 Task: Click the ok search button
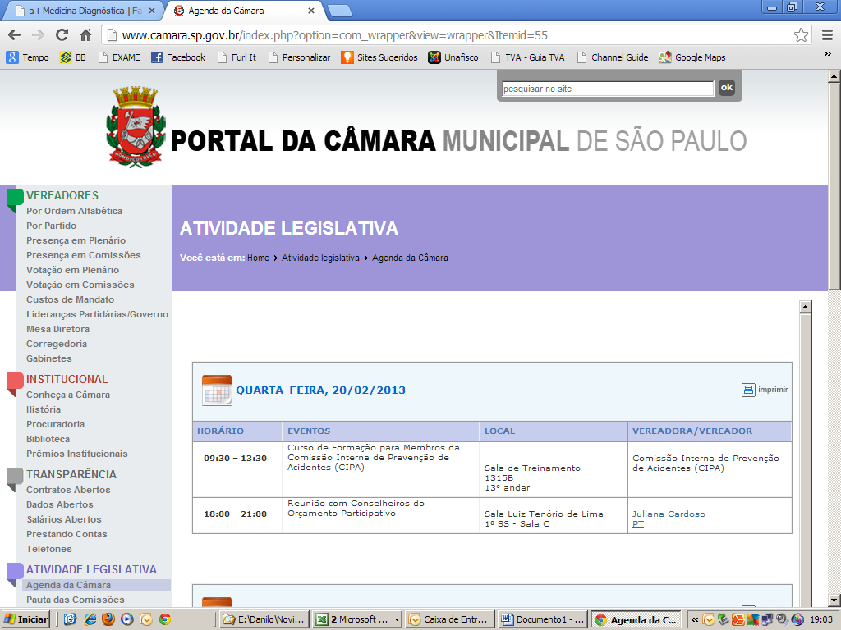tap(726, 87)
